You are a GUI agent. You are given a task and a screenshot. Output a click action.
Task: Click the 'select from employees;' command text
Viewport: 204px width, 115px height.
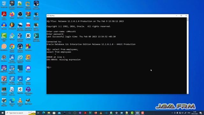[x=65, y=50]
